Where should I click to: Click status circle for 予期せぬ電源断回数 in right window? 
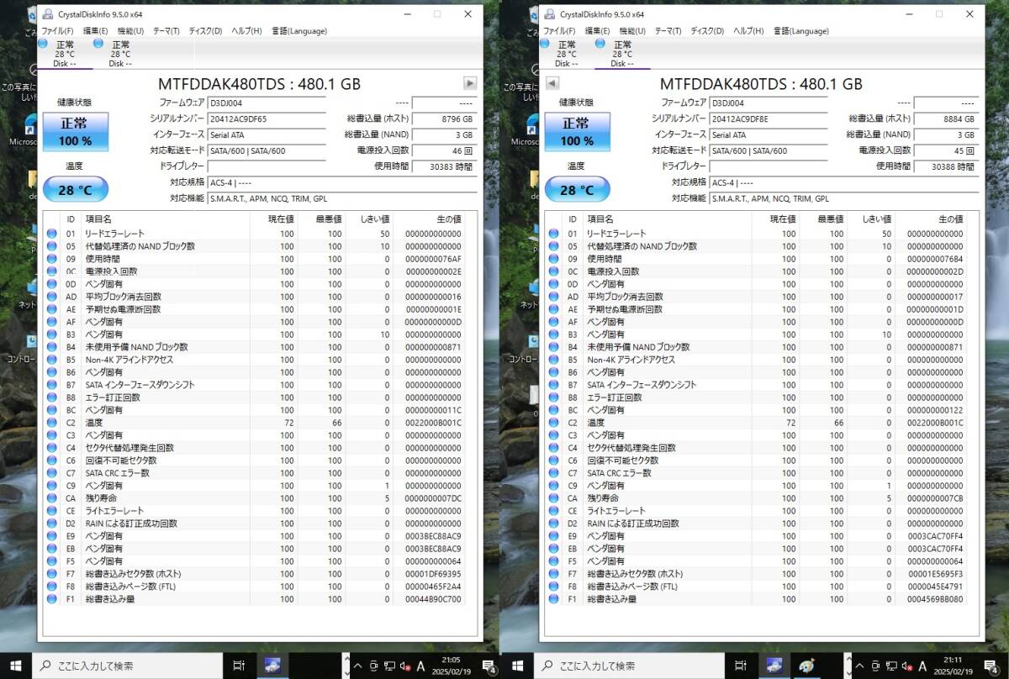point(553,309)
